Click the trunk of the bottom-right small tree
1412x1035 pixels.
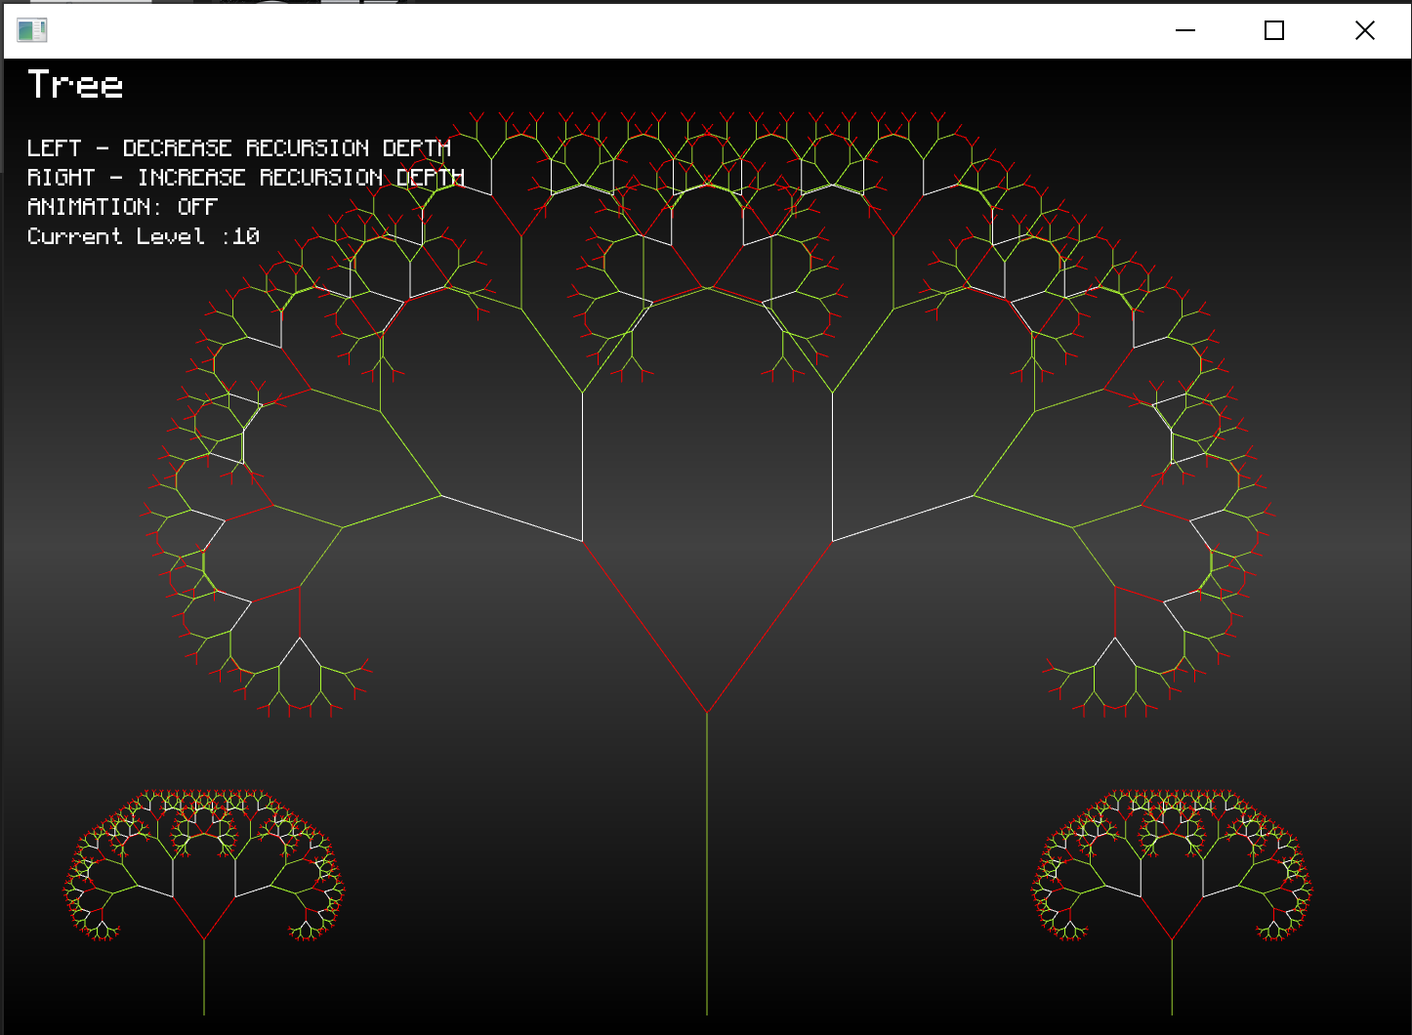coord(1171,976)
